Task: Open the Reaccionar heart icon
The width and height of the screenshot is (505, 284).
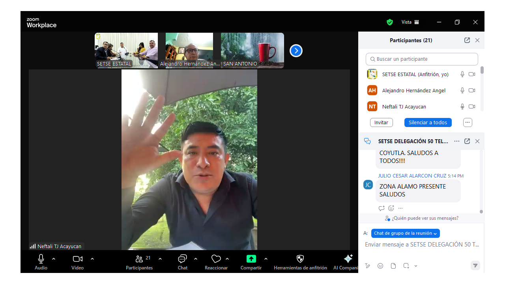Action: point(216,259)
